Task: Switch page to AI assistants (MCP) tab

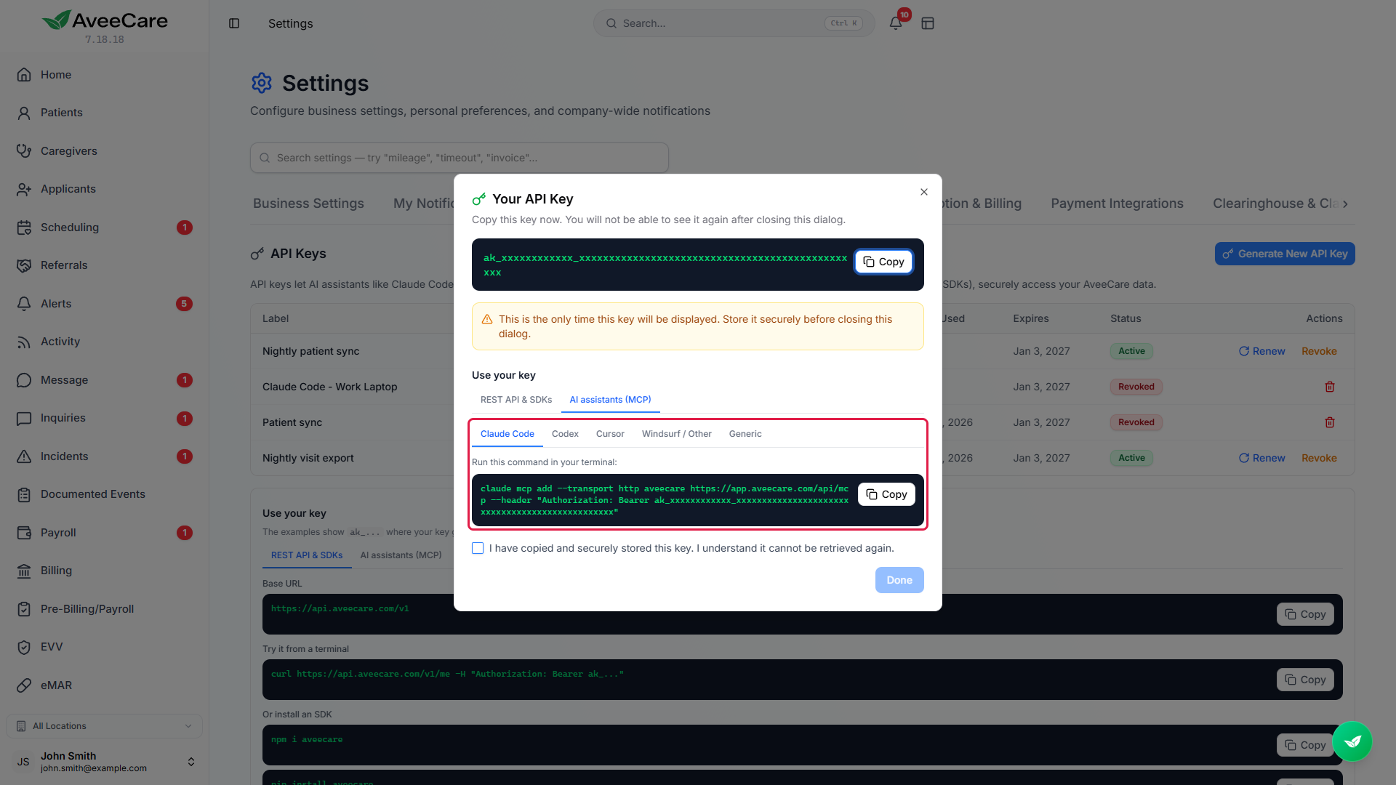Action: point(401,555)
